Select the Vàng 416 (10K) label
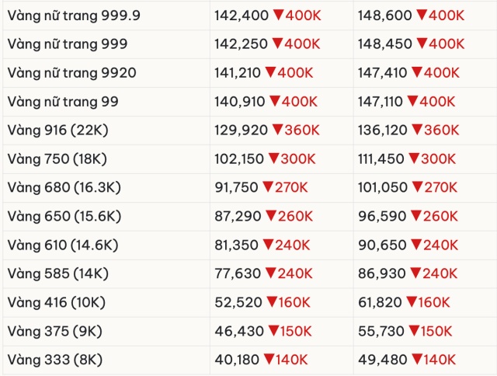 pyautogui.click(x=57, y=302)
